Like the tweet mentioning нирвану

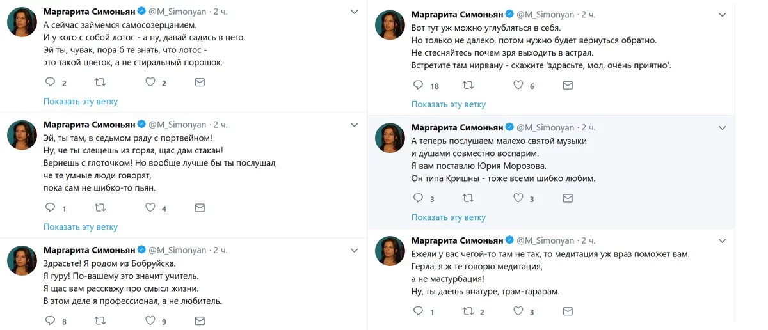pos(518,85)
